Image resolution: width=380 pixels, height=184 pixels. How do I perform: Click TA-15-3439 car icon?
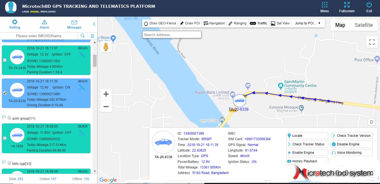tap(17, 57)
